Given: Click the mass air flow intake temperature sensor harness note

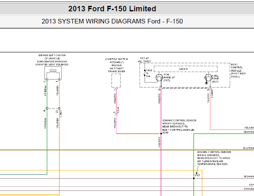Looking at the screenshot, I should [x=214, y=158].
